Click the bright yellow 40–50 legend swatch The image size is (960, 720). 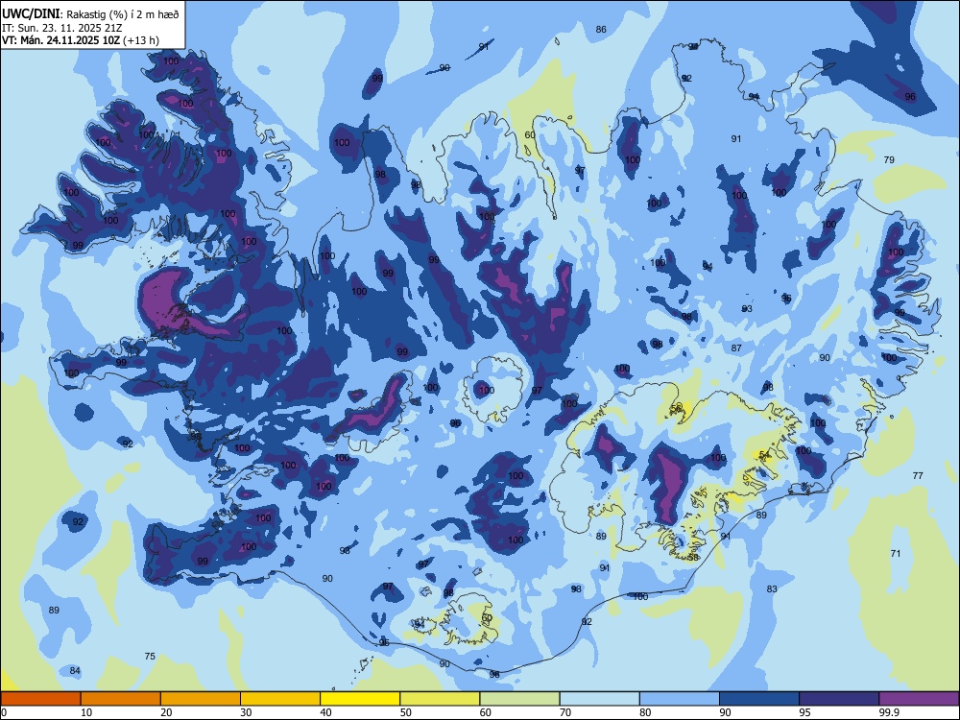360,699
